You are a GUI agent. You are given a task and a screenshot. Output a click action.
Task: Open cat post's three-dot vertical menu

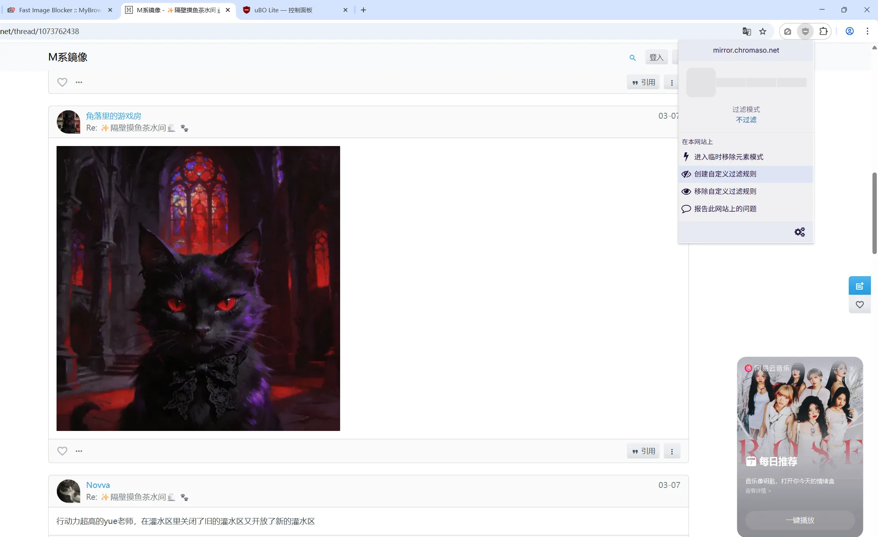672,452
